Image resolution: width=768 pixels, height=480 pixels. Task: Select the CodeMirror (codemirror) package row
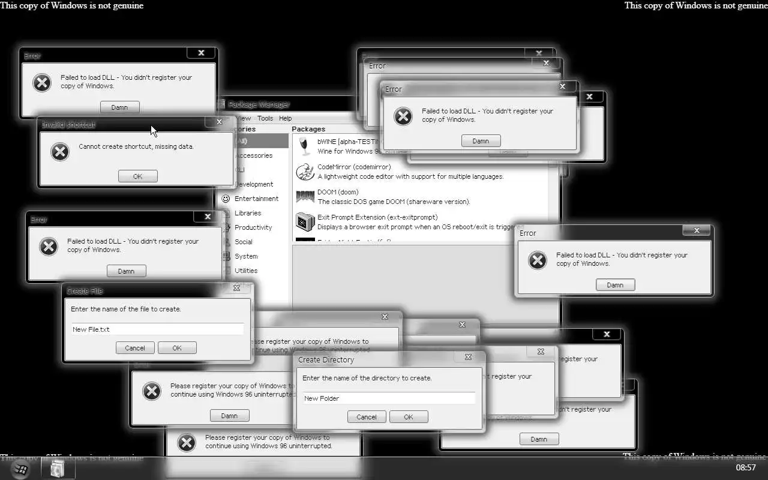point(420,172)
